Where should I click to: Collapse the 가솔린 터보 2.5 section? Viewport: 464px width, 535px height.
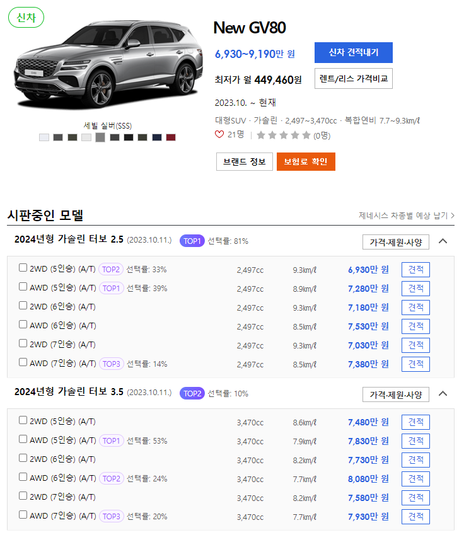click(x=443, y=241)
